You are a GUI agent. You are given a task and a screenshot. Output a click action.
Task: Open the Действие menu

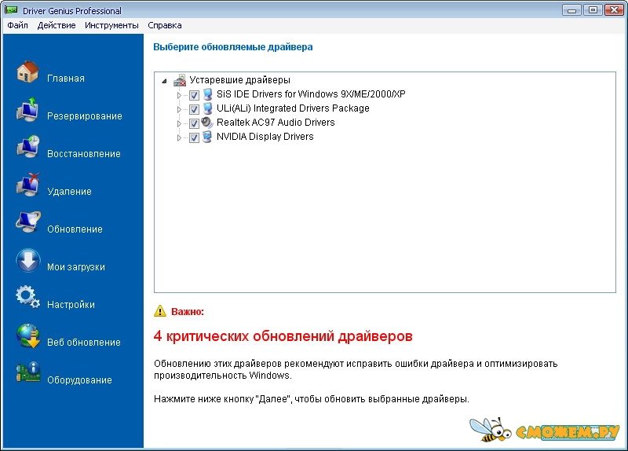coord(57,25)
